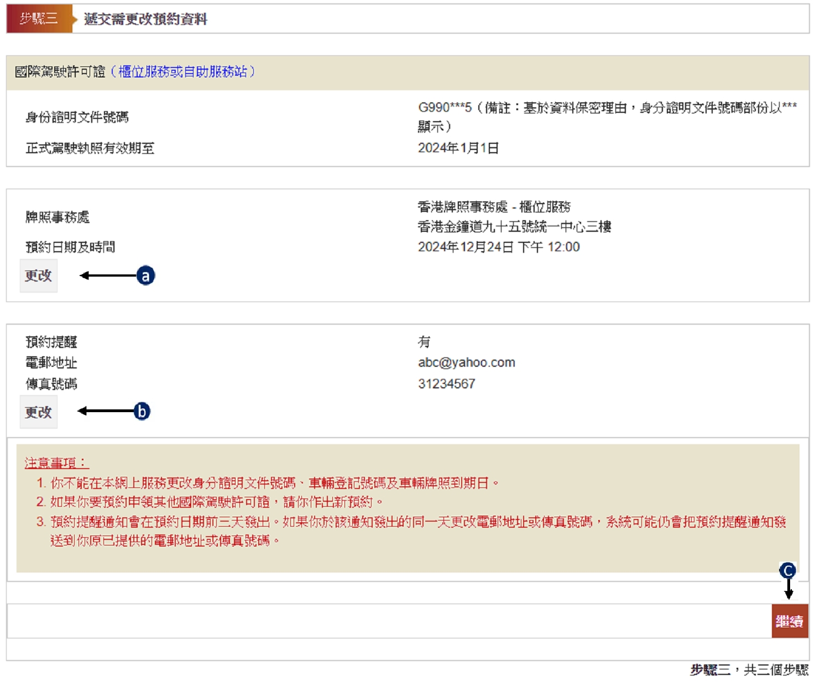Screen dimensions: 815x686
Task: Click the 預約提醒 value 有
Action: [424, 342]
